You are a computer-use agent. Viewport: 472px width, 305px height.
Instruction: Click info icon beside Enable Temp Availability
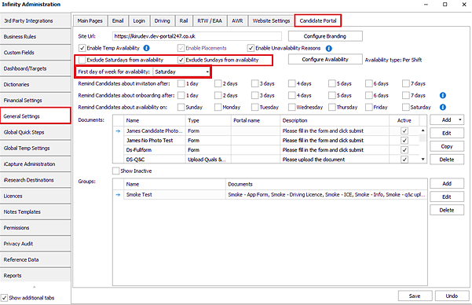147,48
